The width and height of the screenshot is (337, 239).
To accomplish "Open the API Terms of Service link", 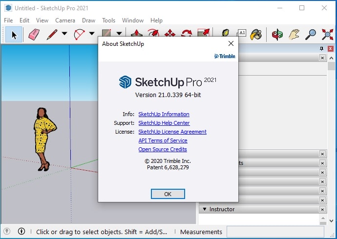I will click(163, 140).
